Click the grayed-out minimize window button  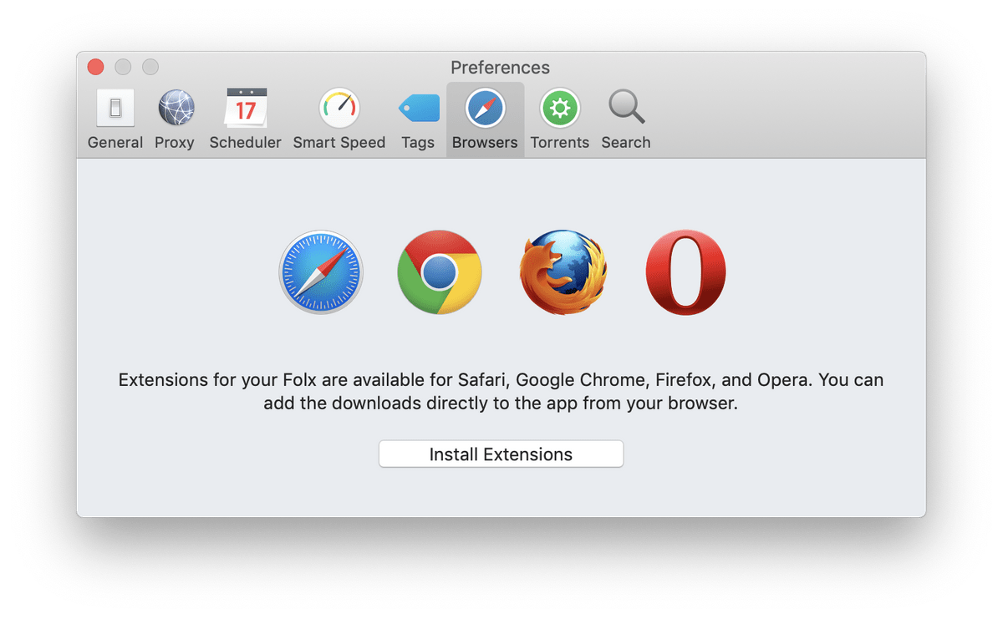pyautogui.click(x=123, y=67)
